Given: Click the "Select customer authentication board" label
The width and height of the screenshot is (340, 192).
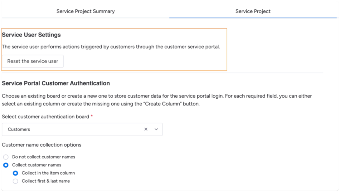Looking at the screenshot, I should (45, 117).
